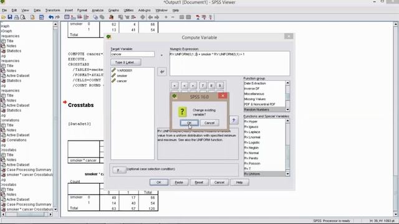This screenshot has width=399, height=224.
Task: Open the Graphs menu
Action: (x=113, y=11)
